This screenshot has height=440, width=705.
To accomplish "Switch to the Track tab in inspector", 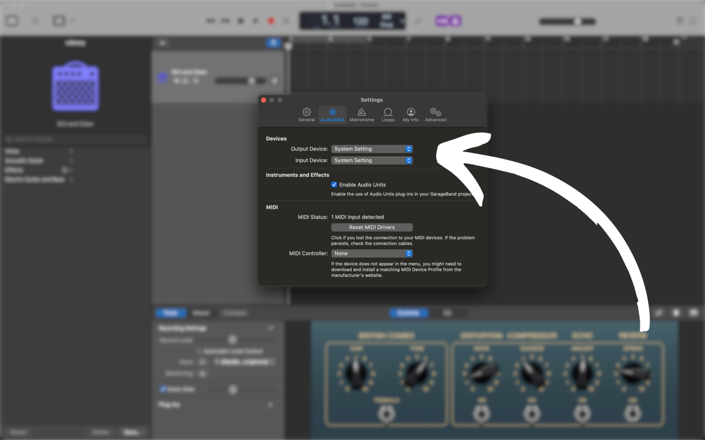I will pyautogui.click(x=171, y=313).
